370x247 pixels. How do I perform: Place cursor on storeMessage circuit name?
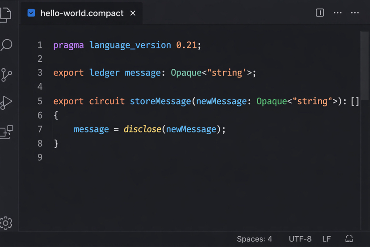pyautogui.click(x=160, y=101)
